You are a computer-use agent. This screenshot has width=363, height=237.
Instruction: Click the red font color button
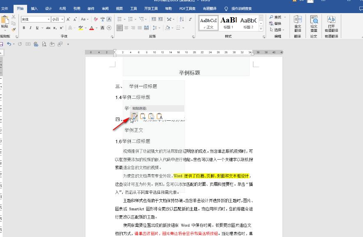(91, 28)
